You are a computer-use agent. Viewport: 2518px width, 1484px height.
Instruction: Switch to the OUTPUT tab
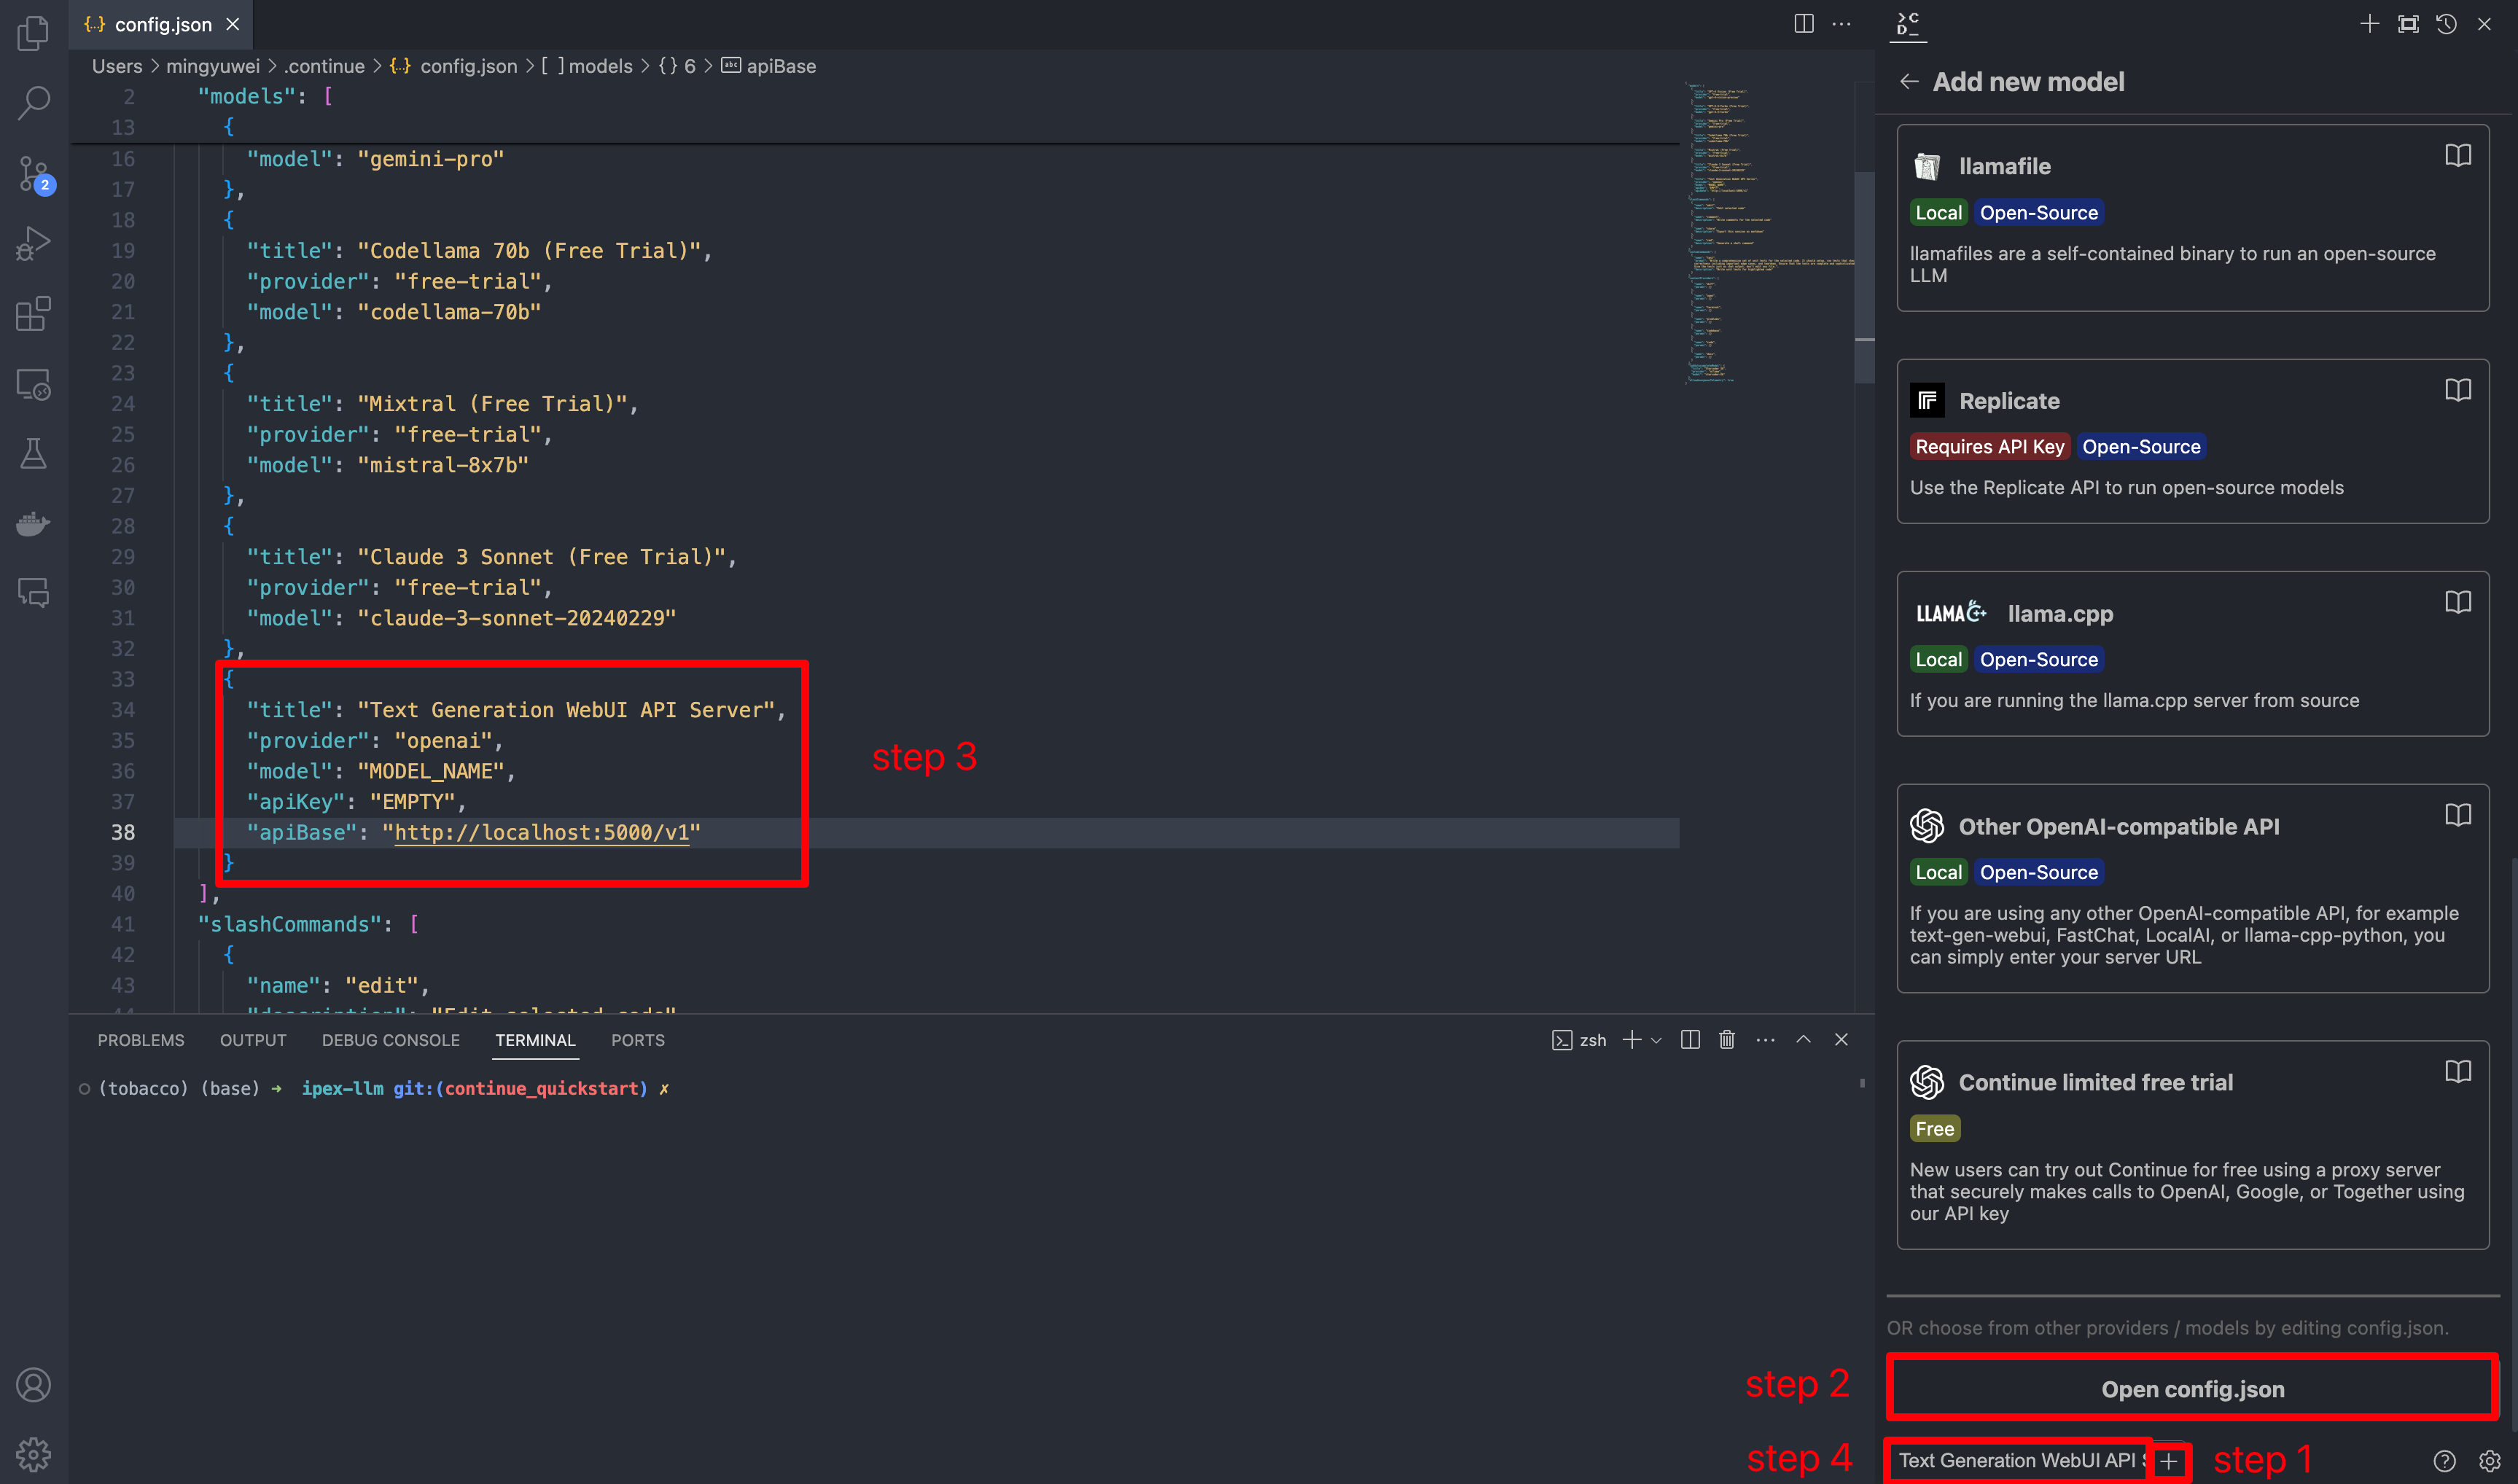coord(253,1040)
